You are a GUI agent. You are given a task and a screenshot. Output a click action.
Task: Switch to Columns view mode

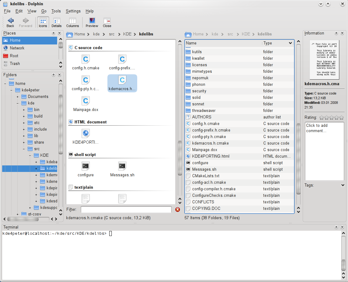pos(73,22)
